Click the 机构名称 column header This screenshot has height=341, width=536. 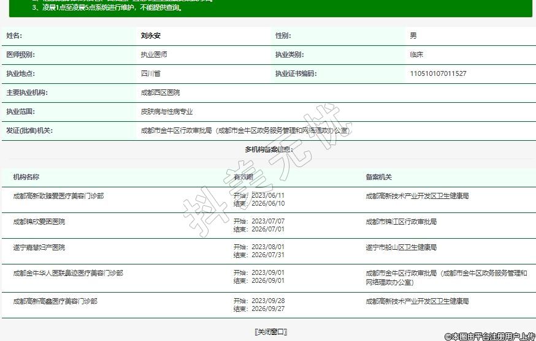point(26,177)
